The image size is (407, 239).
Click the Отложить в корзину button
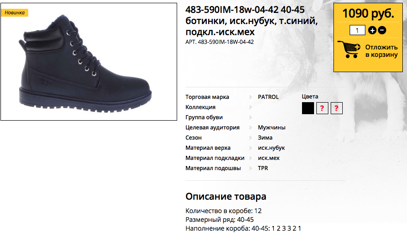pyautogui.click(x=381, y=51)
